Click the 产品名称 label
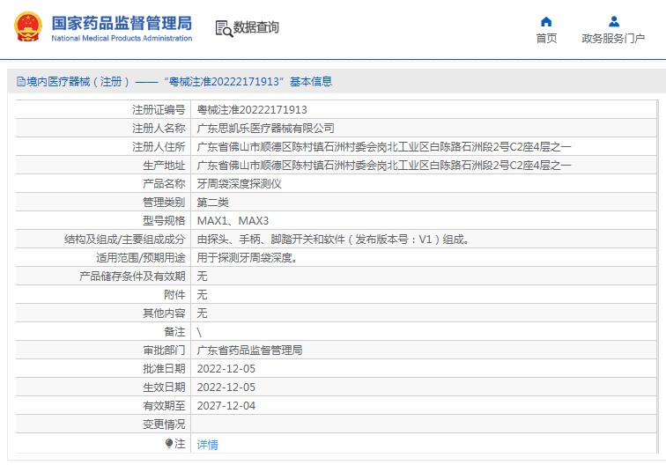Image resolution: width=666 pixels, height=465 pixels. pos(164,184)
